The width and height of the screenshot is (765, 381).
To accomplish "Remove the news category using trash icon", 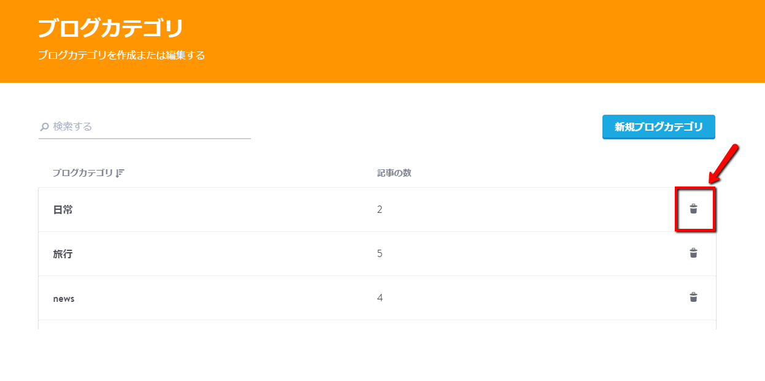I will coord(693,298).
